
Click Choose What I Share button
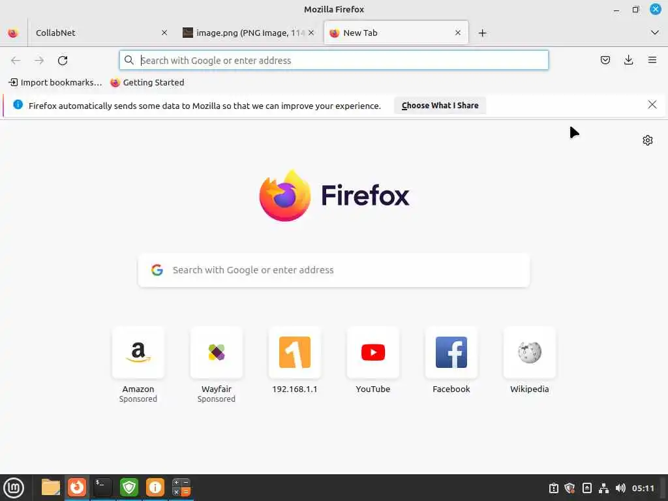click(x=440, y=105)
